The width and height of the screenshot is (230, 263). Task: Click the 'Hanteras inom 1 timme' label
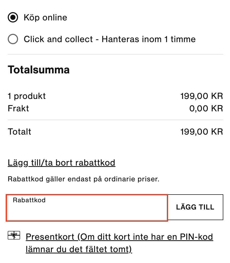(149, 39)
